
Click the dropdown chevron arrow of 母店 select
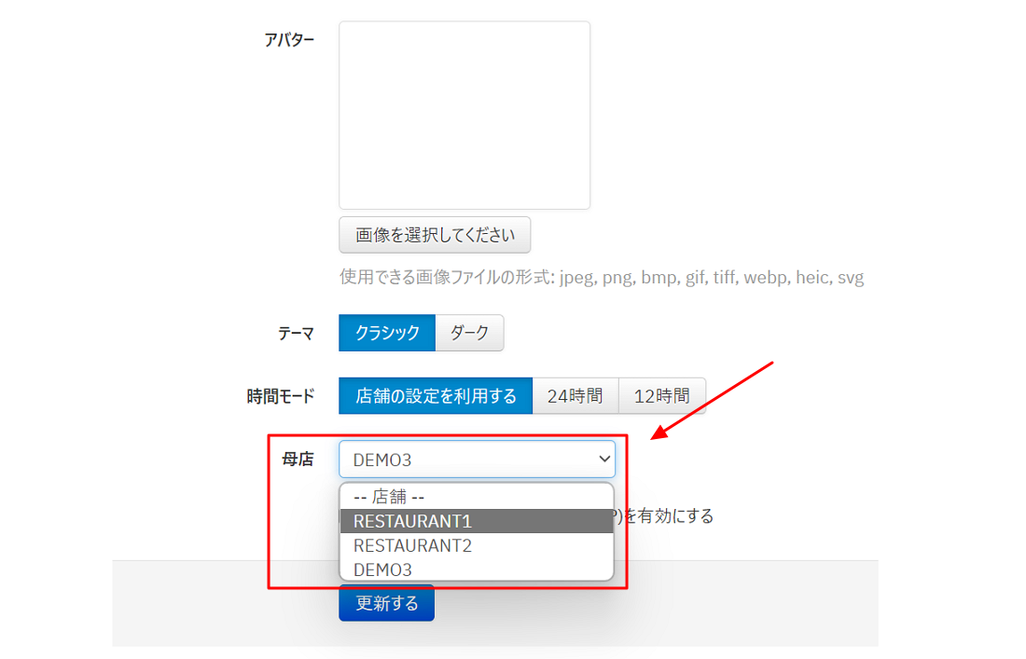click(x=604, y=459)
